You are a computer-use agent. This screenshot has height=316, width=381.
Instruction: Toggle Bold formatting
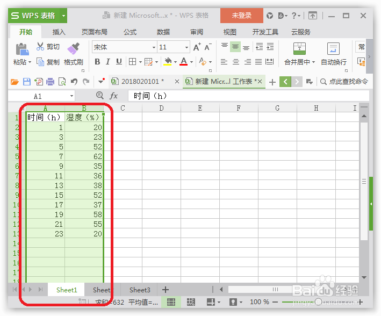click(x=97, y=62)
